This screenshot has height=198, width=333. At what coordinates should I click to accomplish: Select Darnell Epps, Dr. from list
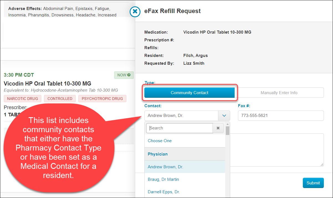[185, 192]
